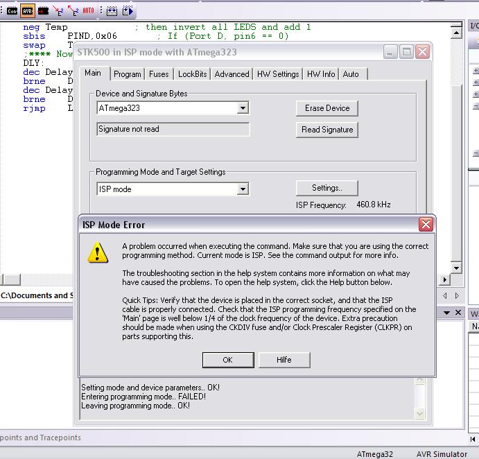Click the 'Entering programming mode.. FAILED!' log line
The height and width of the screenshot is (459, 479).
pyautogui.click(x=143, y=397)
